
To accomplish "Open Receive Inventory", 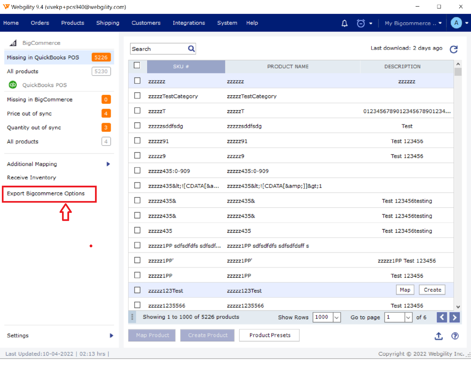I will 31,177.
